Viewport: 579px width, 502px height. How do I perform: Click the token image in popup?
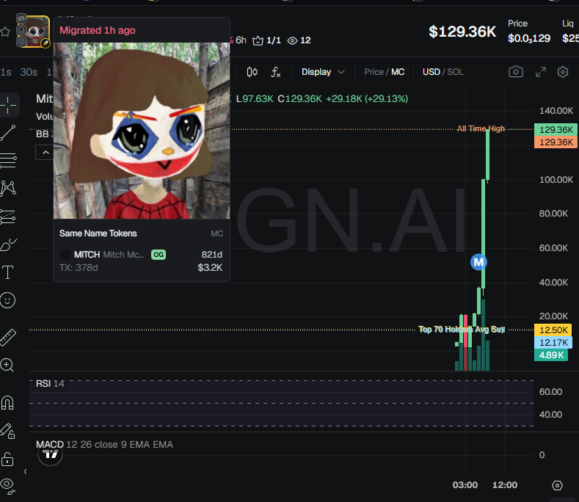(142, 131)
